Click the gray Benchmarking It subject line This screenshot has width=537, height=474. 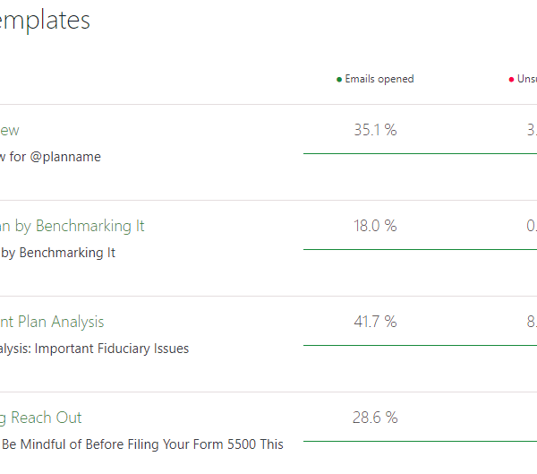[58, 253]
